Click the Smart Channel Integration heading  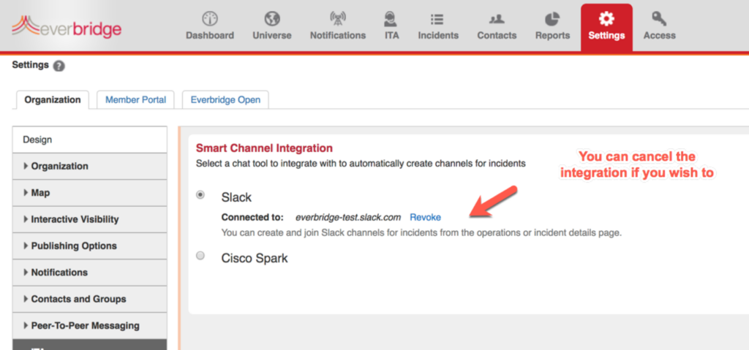pos(264,148)
